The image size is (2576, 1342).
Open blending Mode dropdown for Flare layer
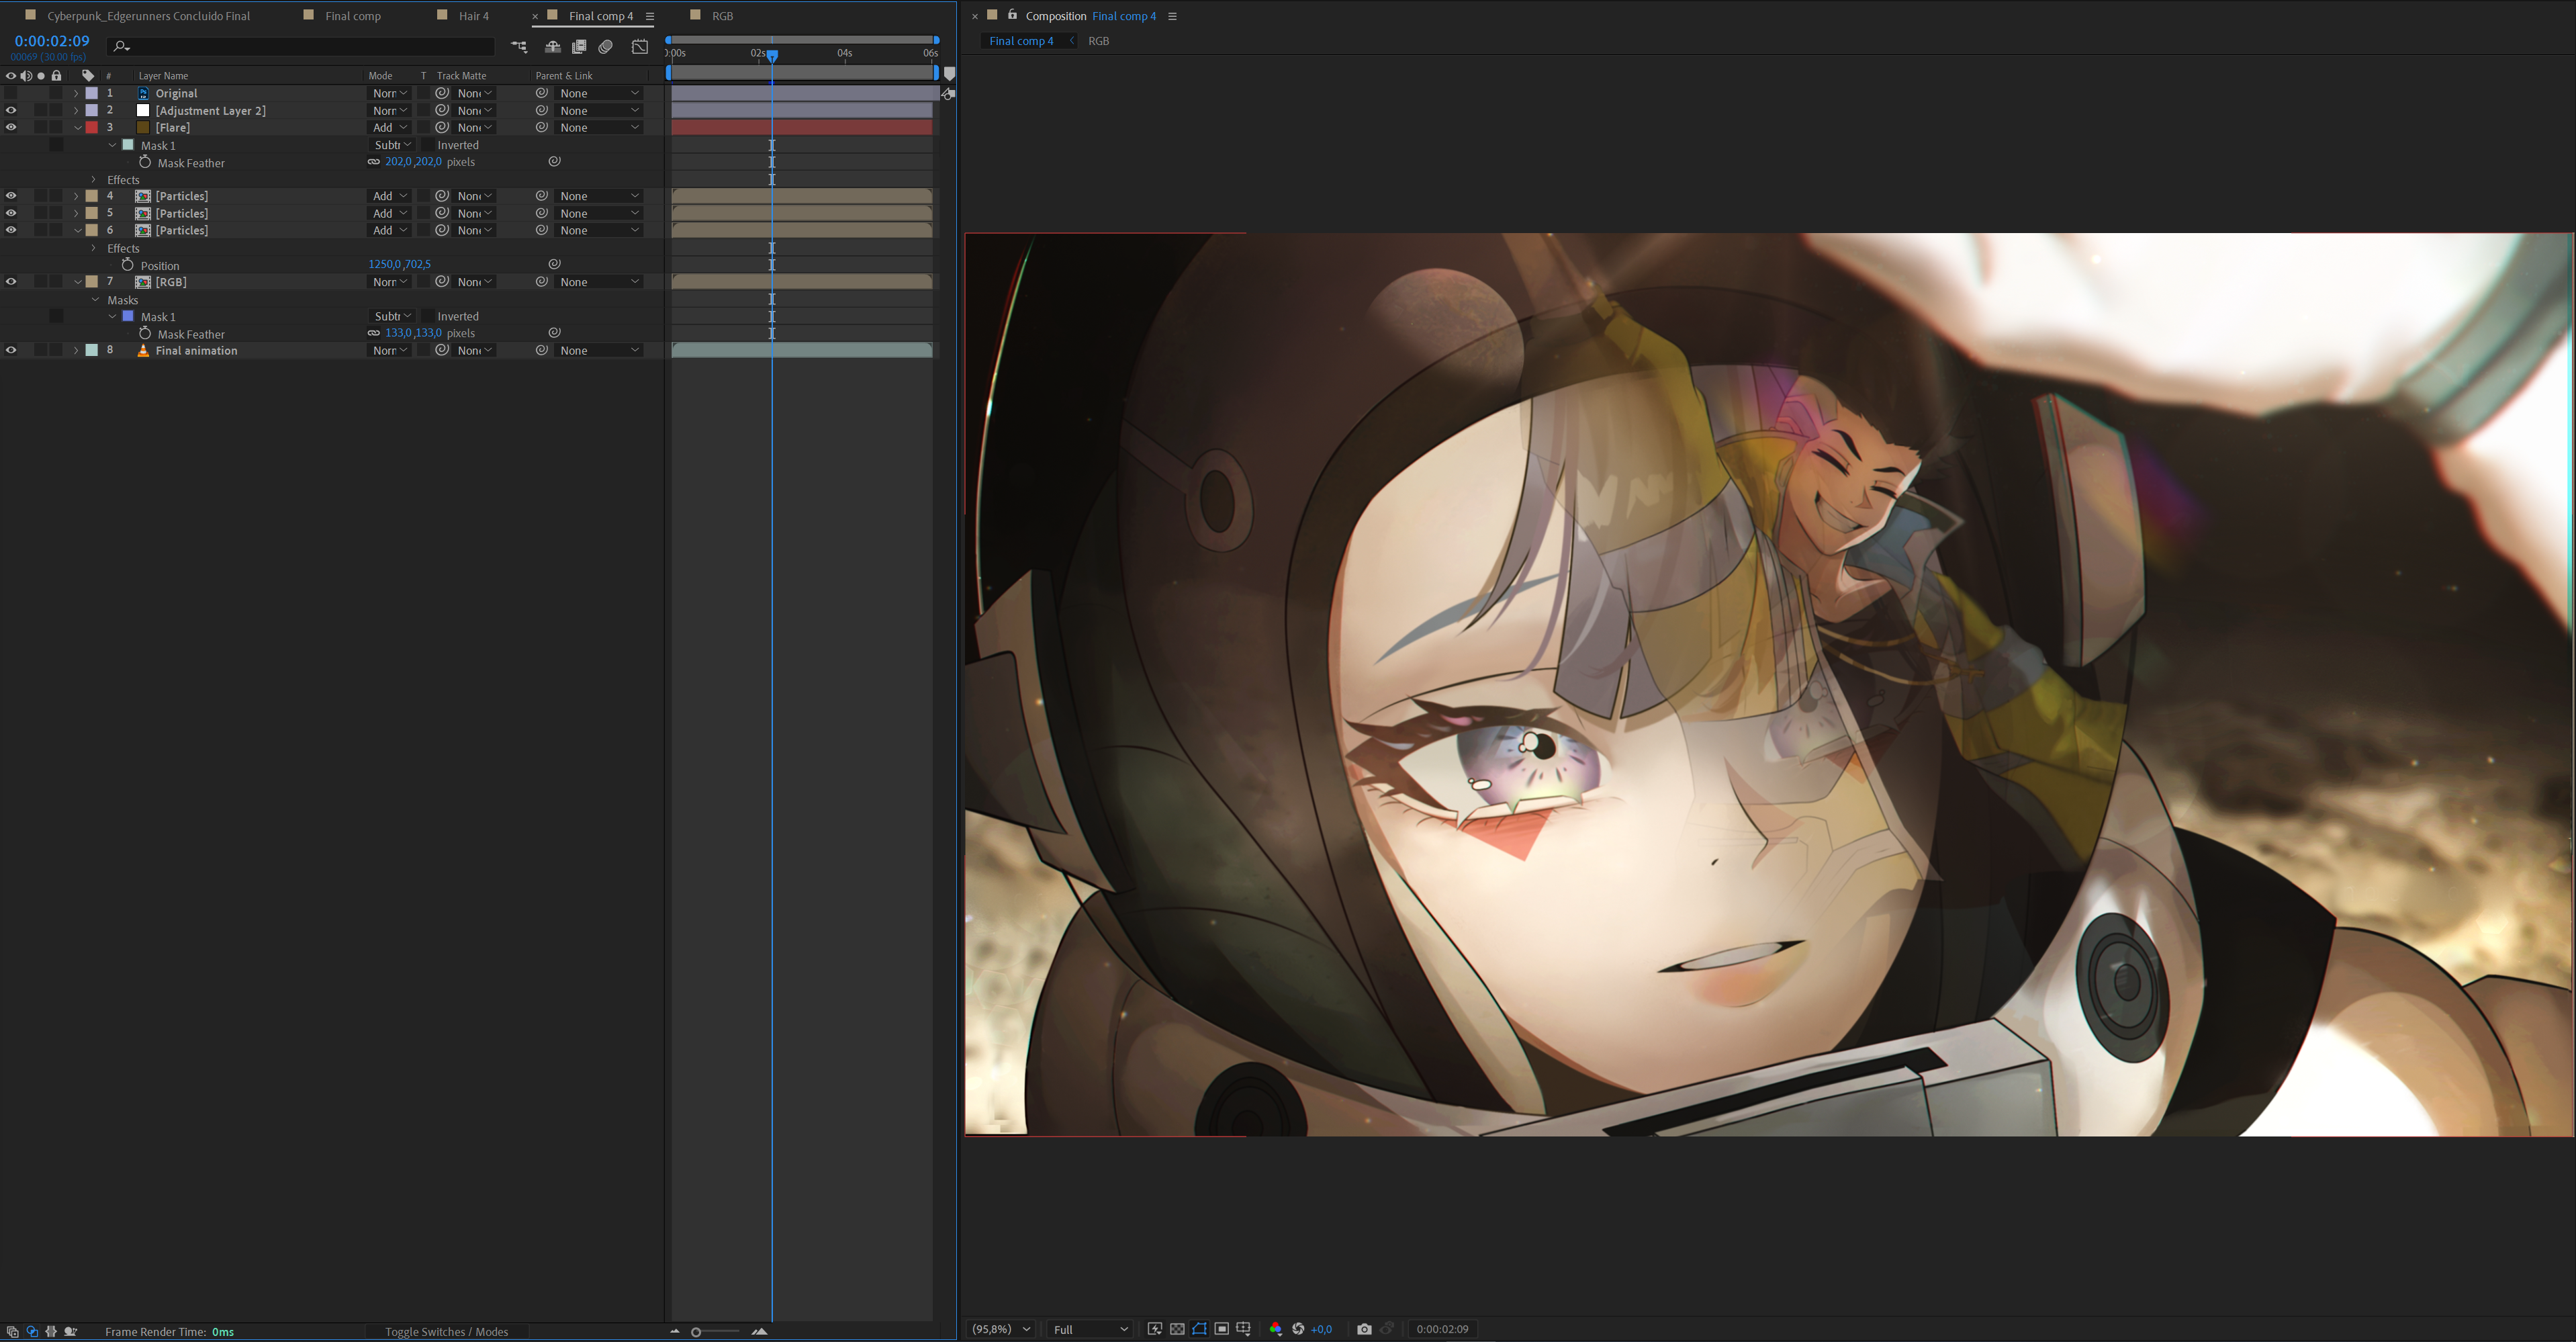pos(390,127)
